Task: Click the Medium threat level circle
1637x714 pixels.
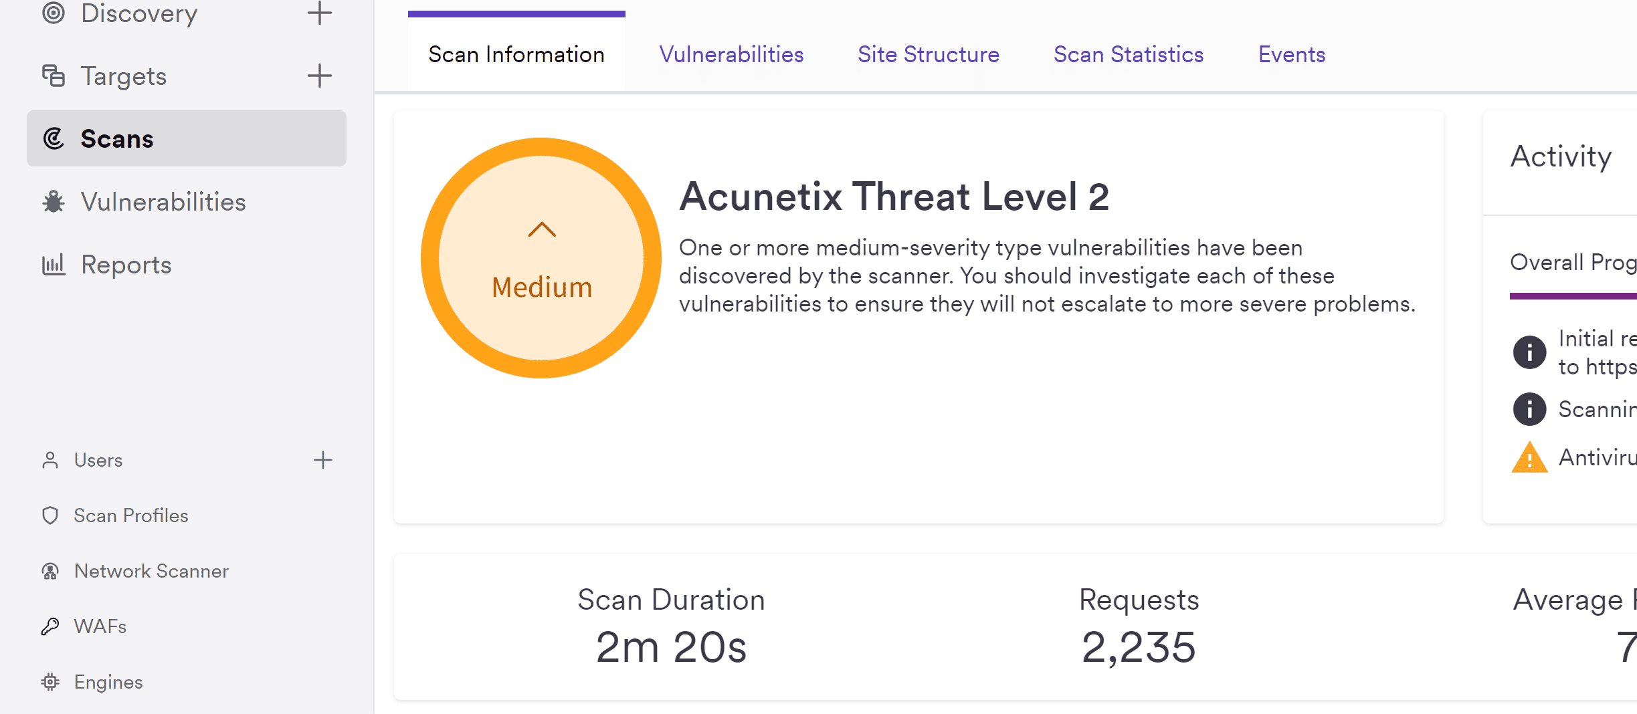Action: 541,258
